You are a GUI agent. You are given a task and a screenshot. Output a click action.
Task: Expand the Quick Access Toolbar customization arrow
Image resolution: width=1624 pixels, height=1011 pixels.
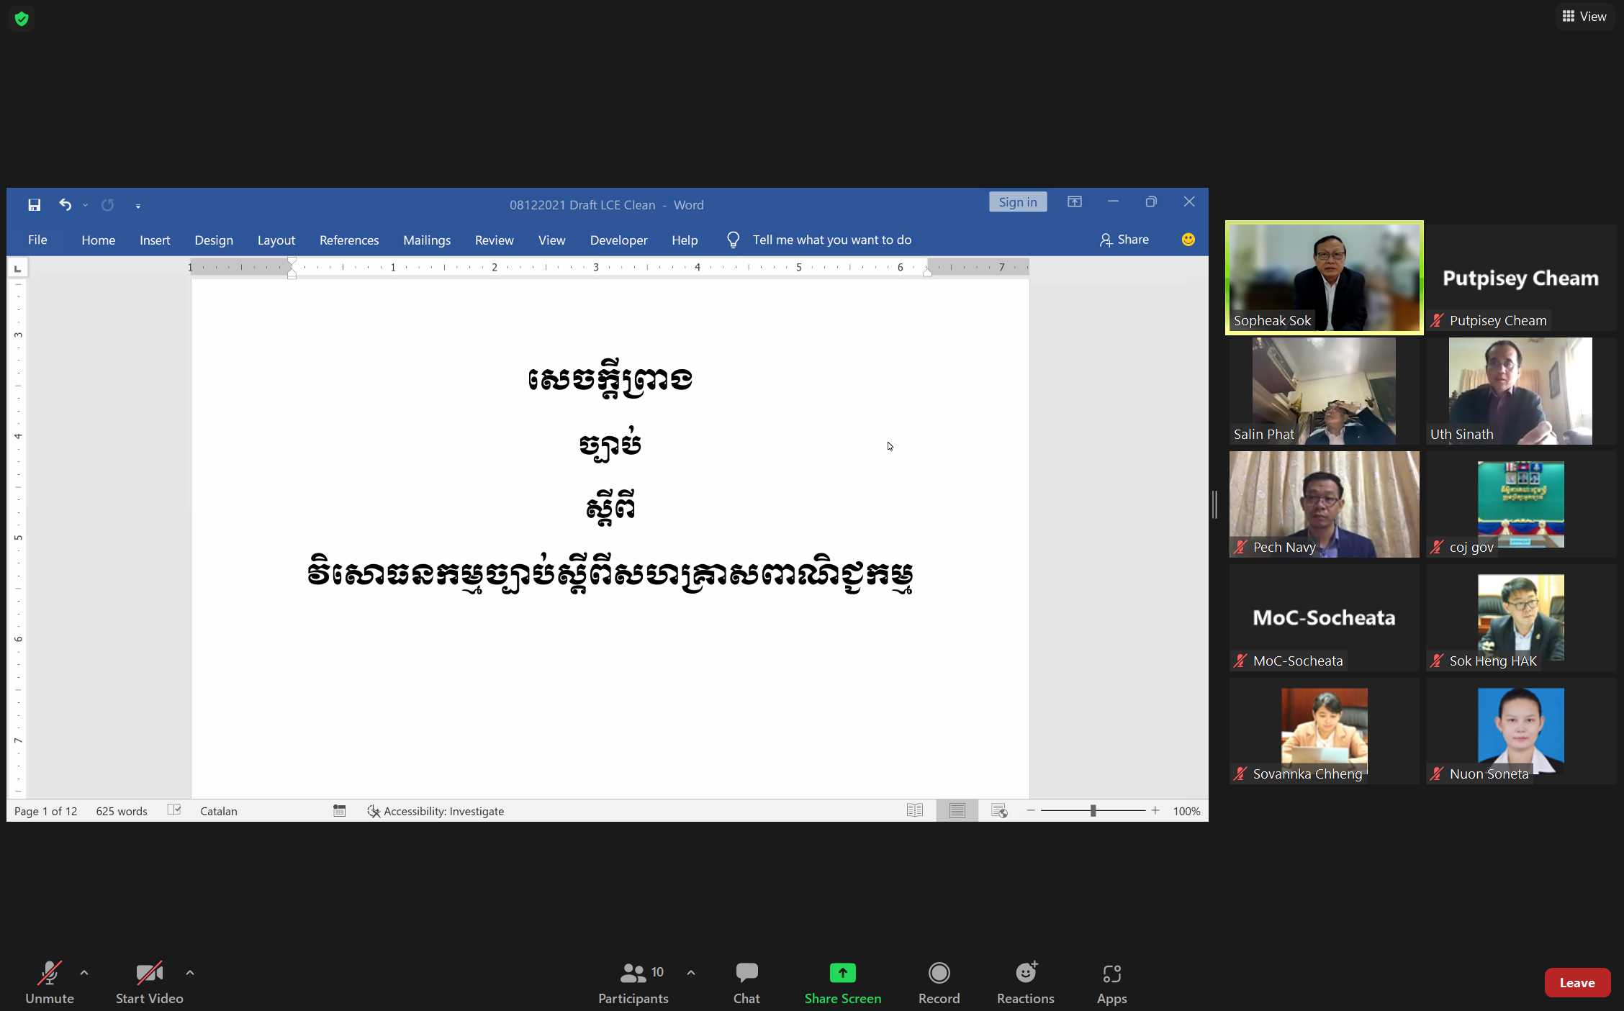(139, 205)
